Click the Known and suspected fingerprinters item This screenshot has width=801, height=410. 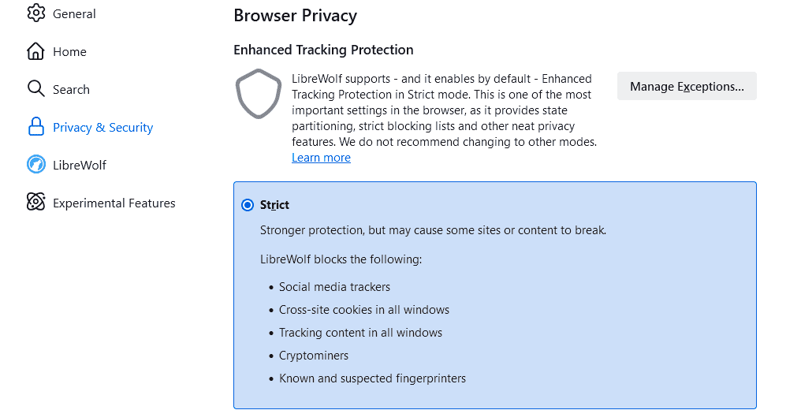(372, 378)
